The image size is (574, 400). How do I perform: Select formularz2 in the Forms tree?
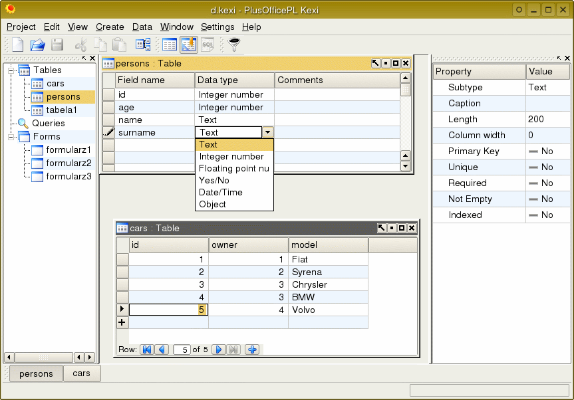[69, 163]
